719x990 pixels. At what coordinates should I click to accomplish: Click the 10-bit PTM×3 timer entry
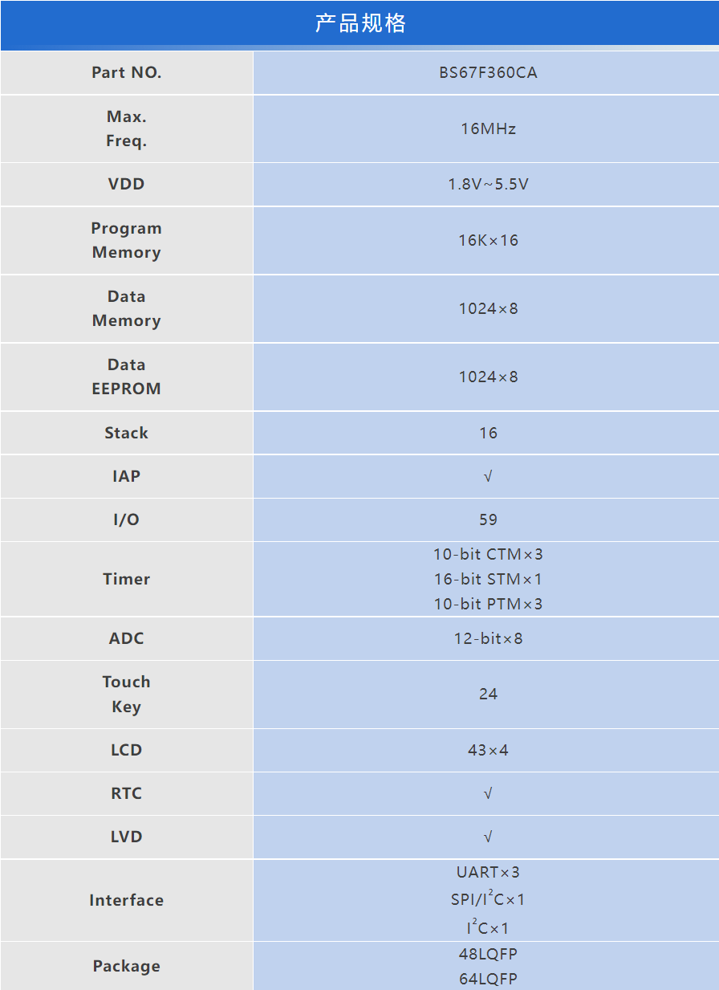(x=488, y=604)
